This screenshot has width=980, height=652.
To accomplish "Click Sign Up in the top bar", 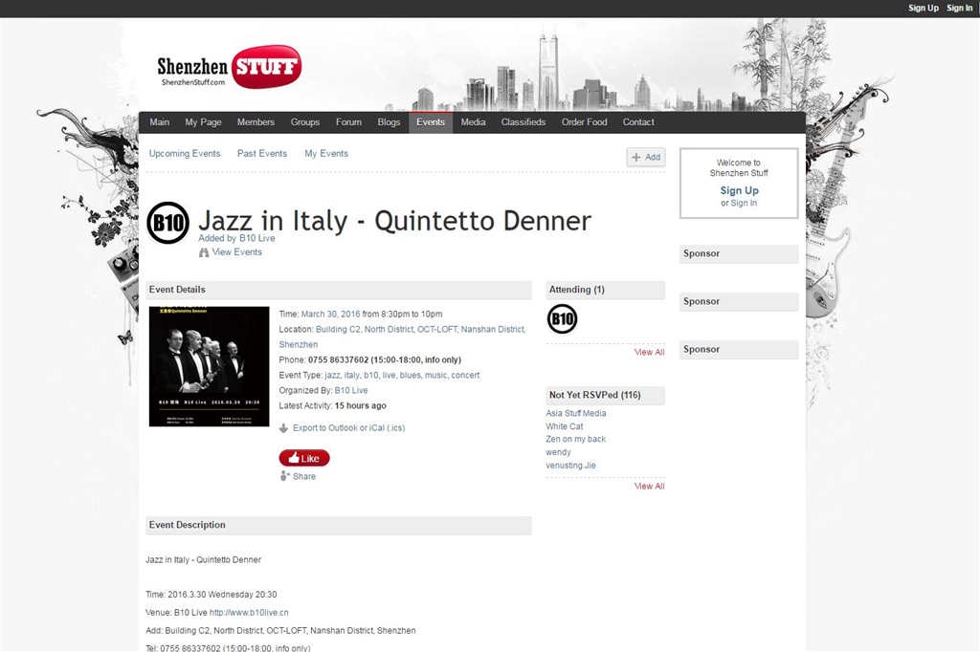I will pyautogui.click(x=924, y=8).
